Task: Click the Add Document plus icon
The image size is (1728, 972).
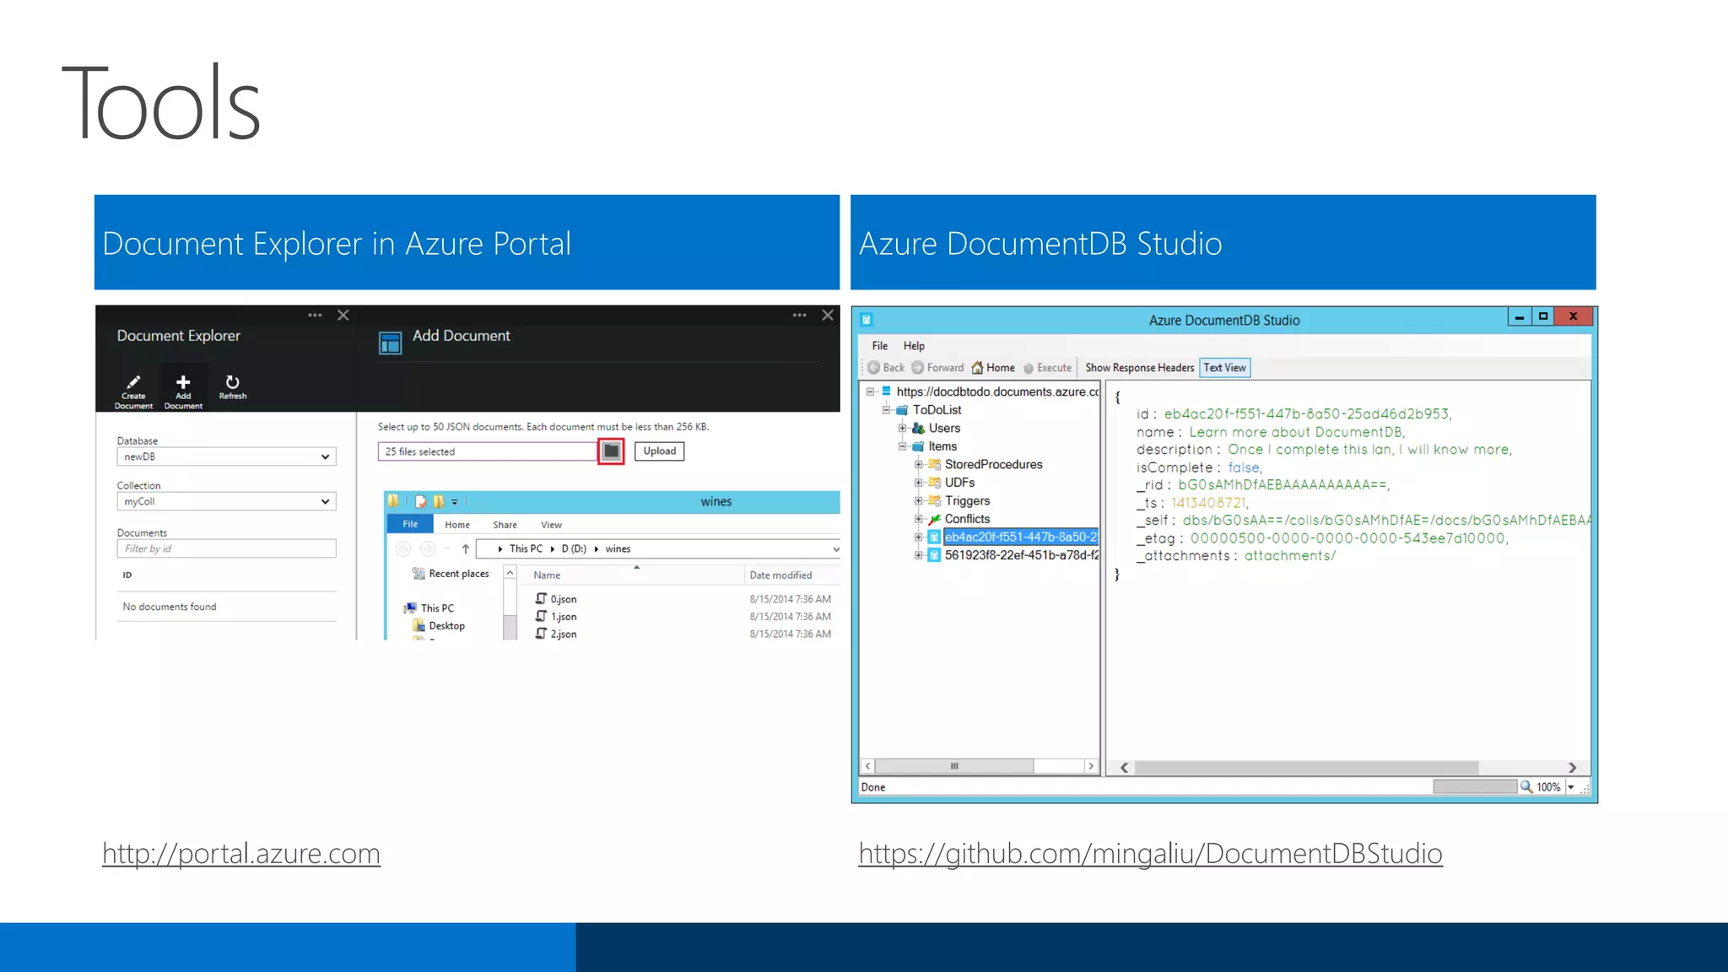Action: click(x=183, y=382)
